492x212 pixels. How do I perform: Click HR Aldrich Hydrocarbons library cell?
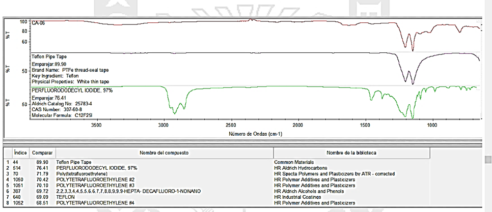(303, 167)
